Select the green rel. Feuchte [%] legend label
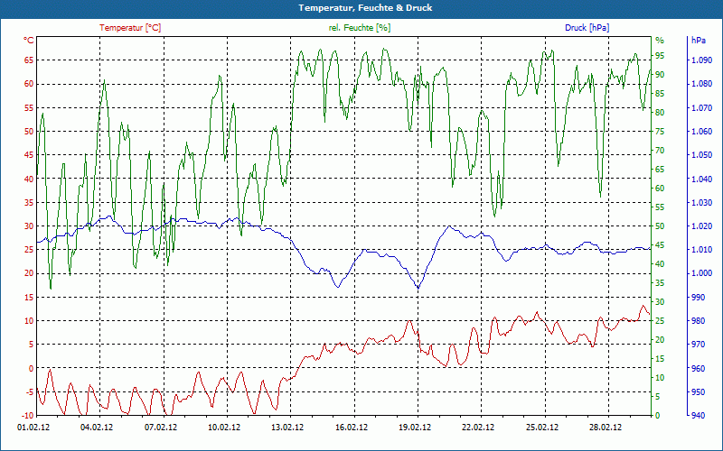This screenshot has width=723, height=451. click(x=360, y=28)
